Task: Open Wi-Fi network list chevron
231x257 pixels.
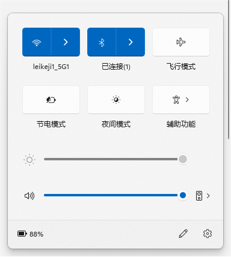Action: 66,42
